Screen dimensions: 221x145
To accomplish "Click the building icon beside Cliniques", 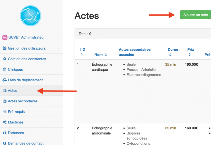I will (x=5, y=69).
